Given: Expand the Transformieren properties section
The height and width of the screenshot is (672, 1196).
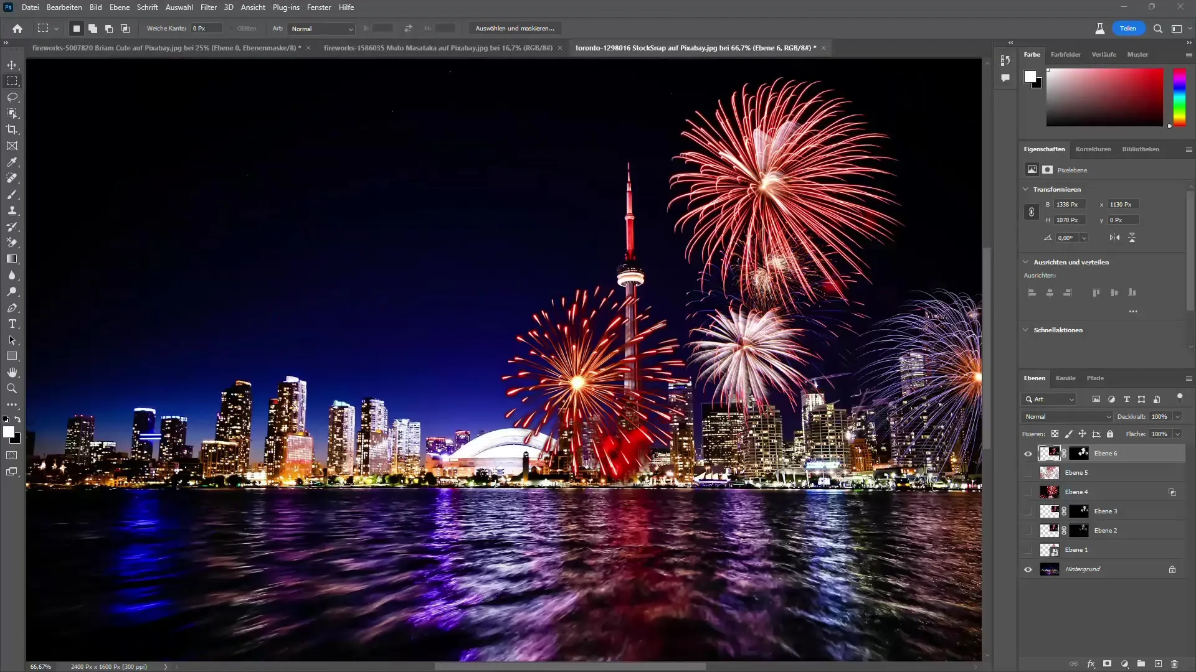Looking at the screenshot, I should tap(1028, 189).
